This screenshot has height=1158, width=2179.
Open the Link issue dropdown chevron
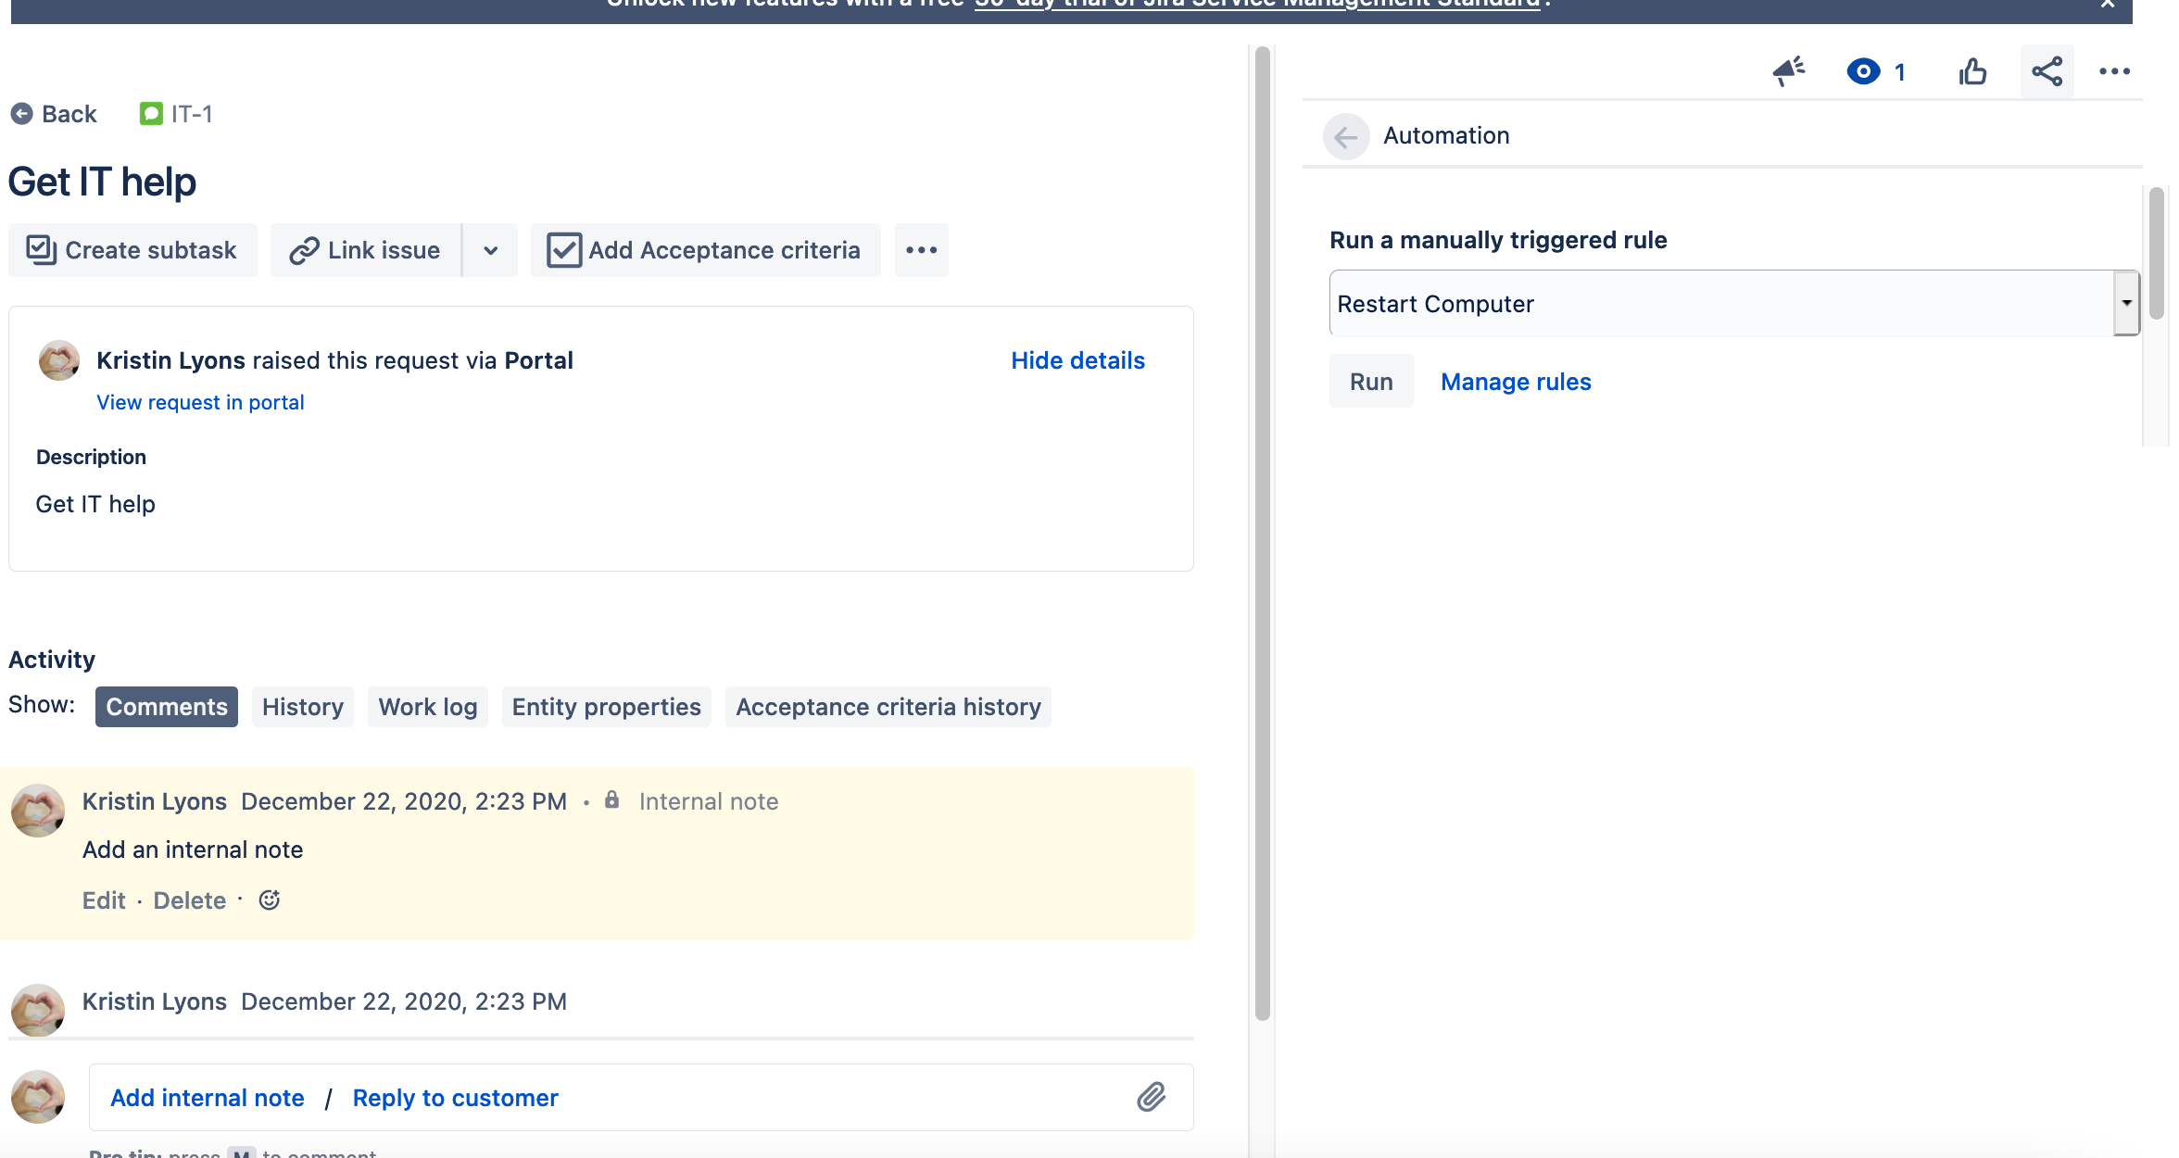(489, 249)
